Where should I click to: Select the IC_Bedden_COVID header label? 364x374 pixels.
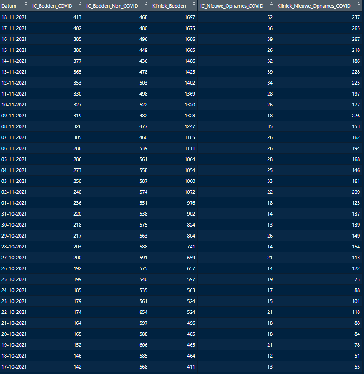pos(52,6)
